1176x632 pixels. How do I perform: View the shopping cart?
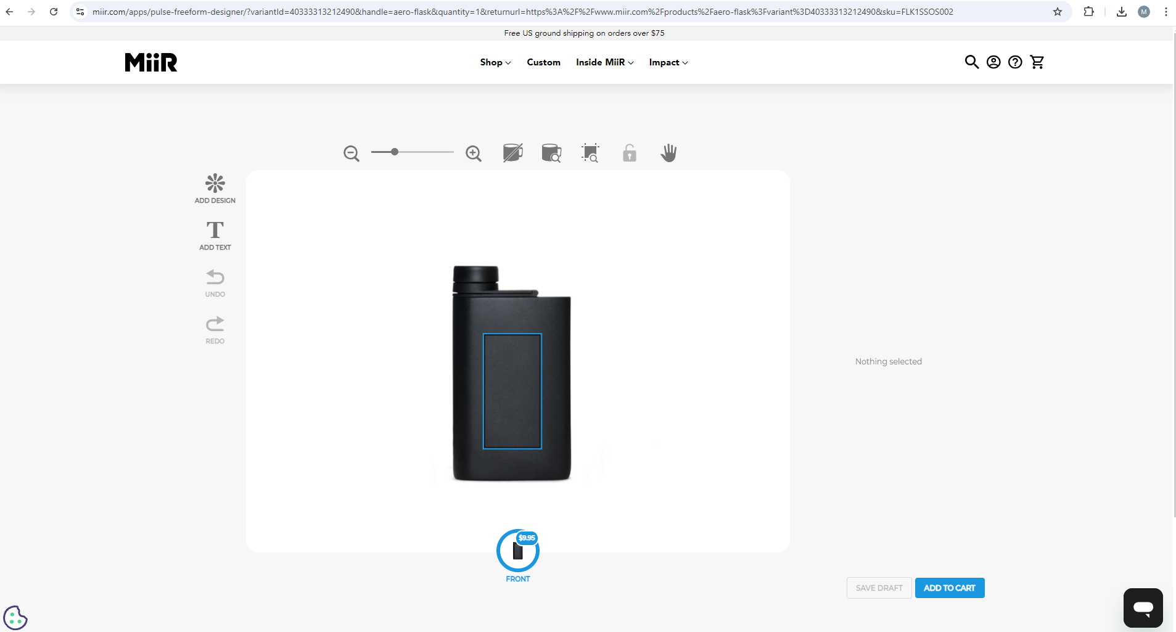point(1037,62)
